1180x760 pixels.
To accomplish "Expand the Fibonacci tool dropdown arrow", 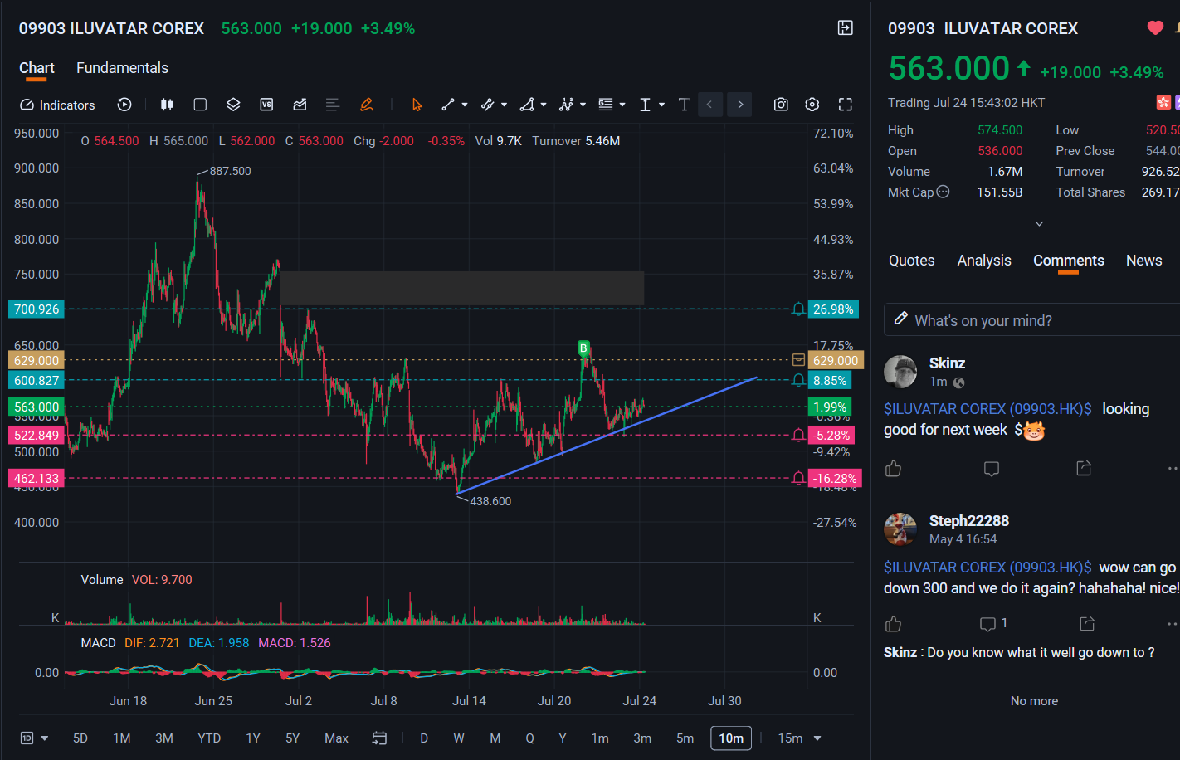I will coord(622,105).
